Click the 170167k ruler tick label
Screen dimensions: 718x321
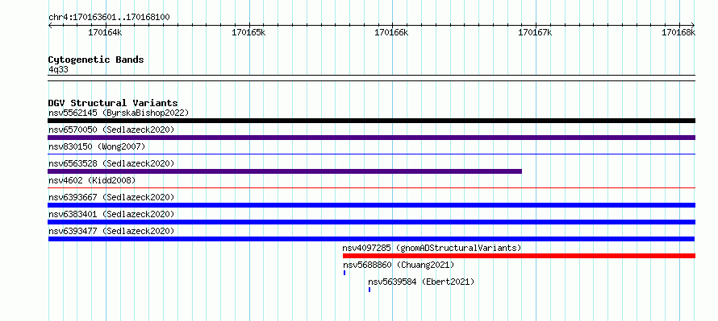(x=536, y=32)
